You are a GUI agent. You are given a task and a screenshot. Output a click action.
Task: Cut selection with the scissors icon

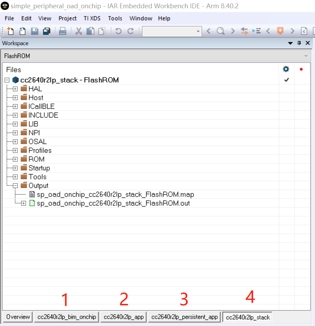point(78,31)
